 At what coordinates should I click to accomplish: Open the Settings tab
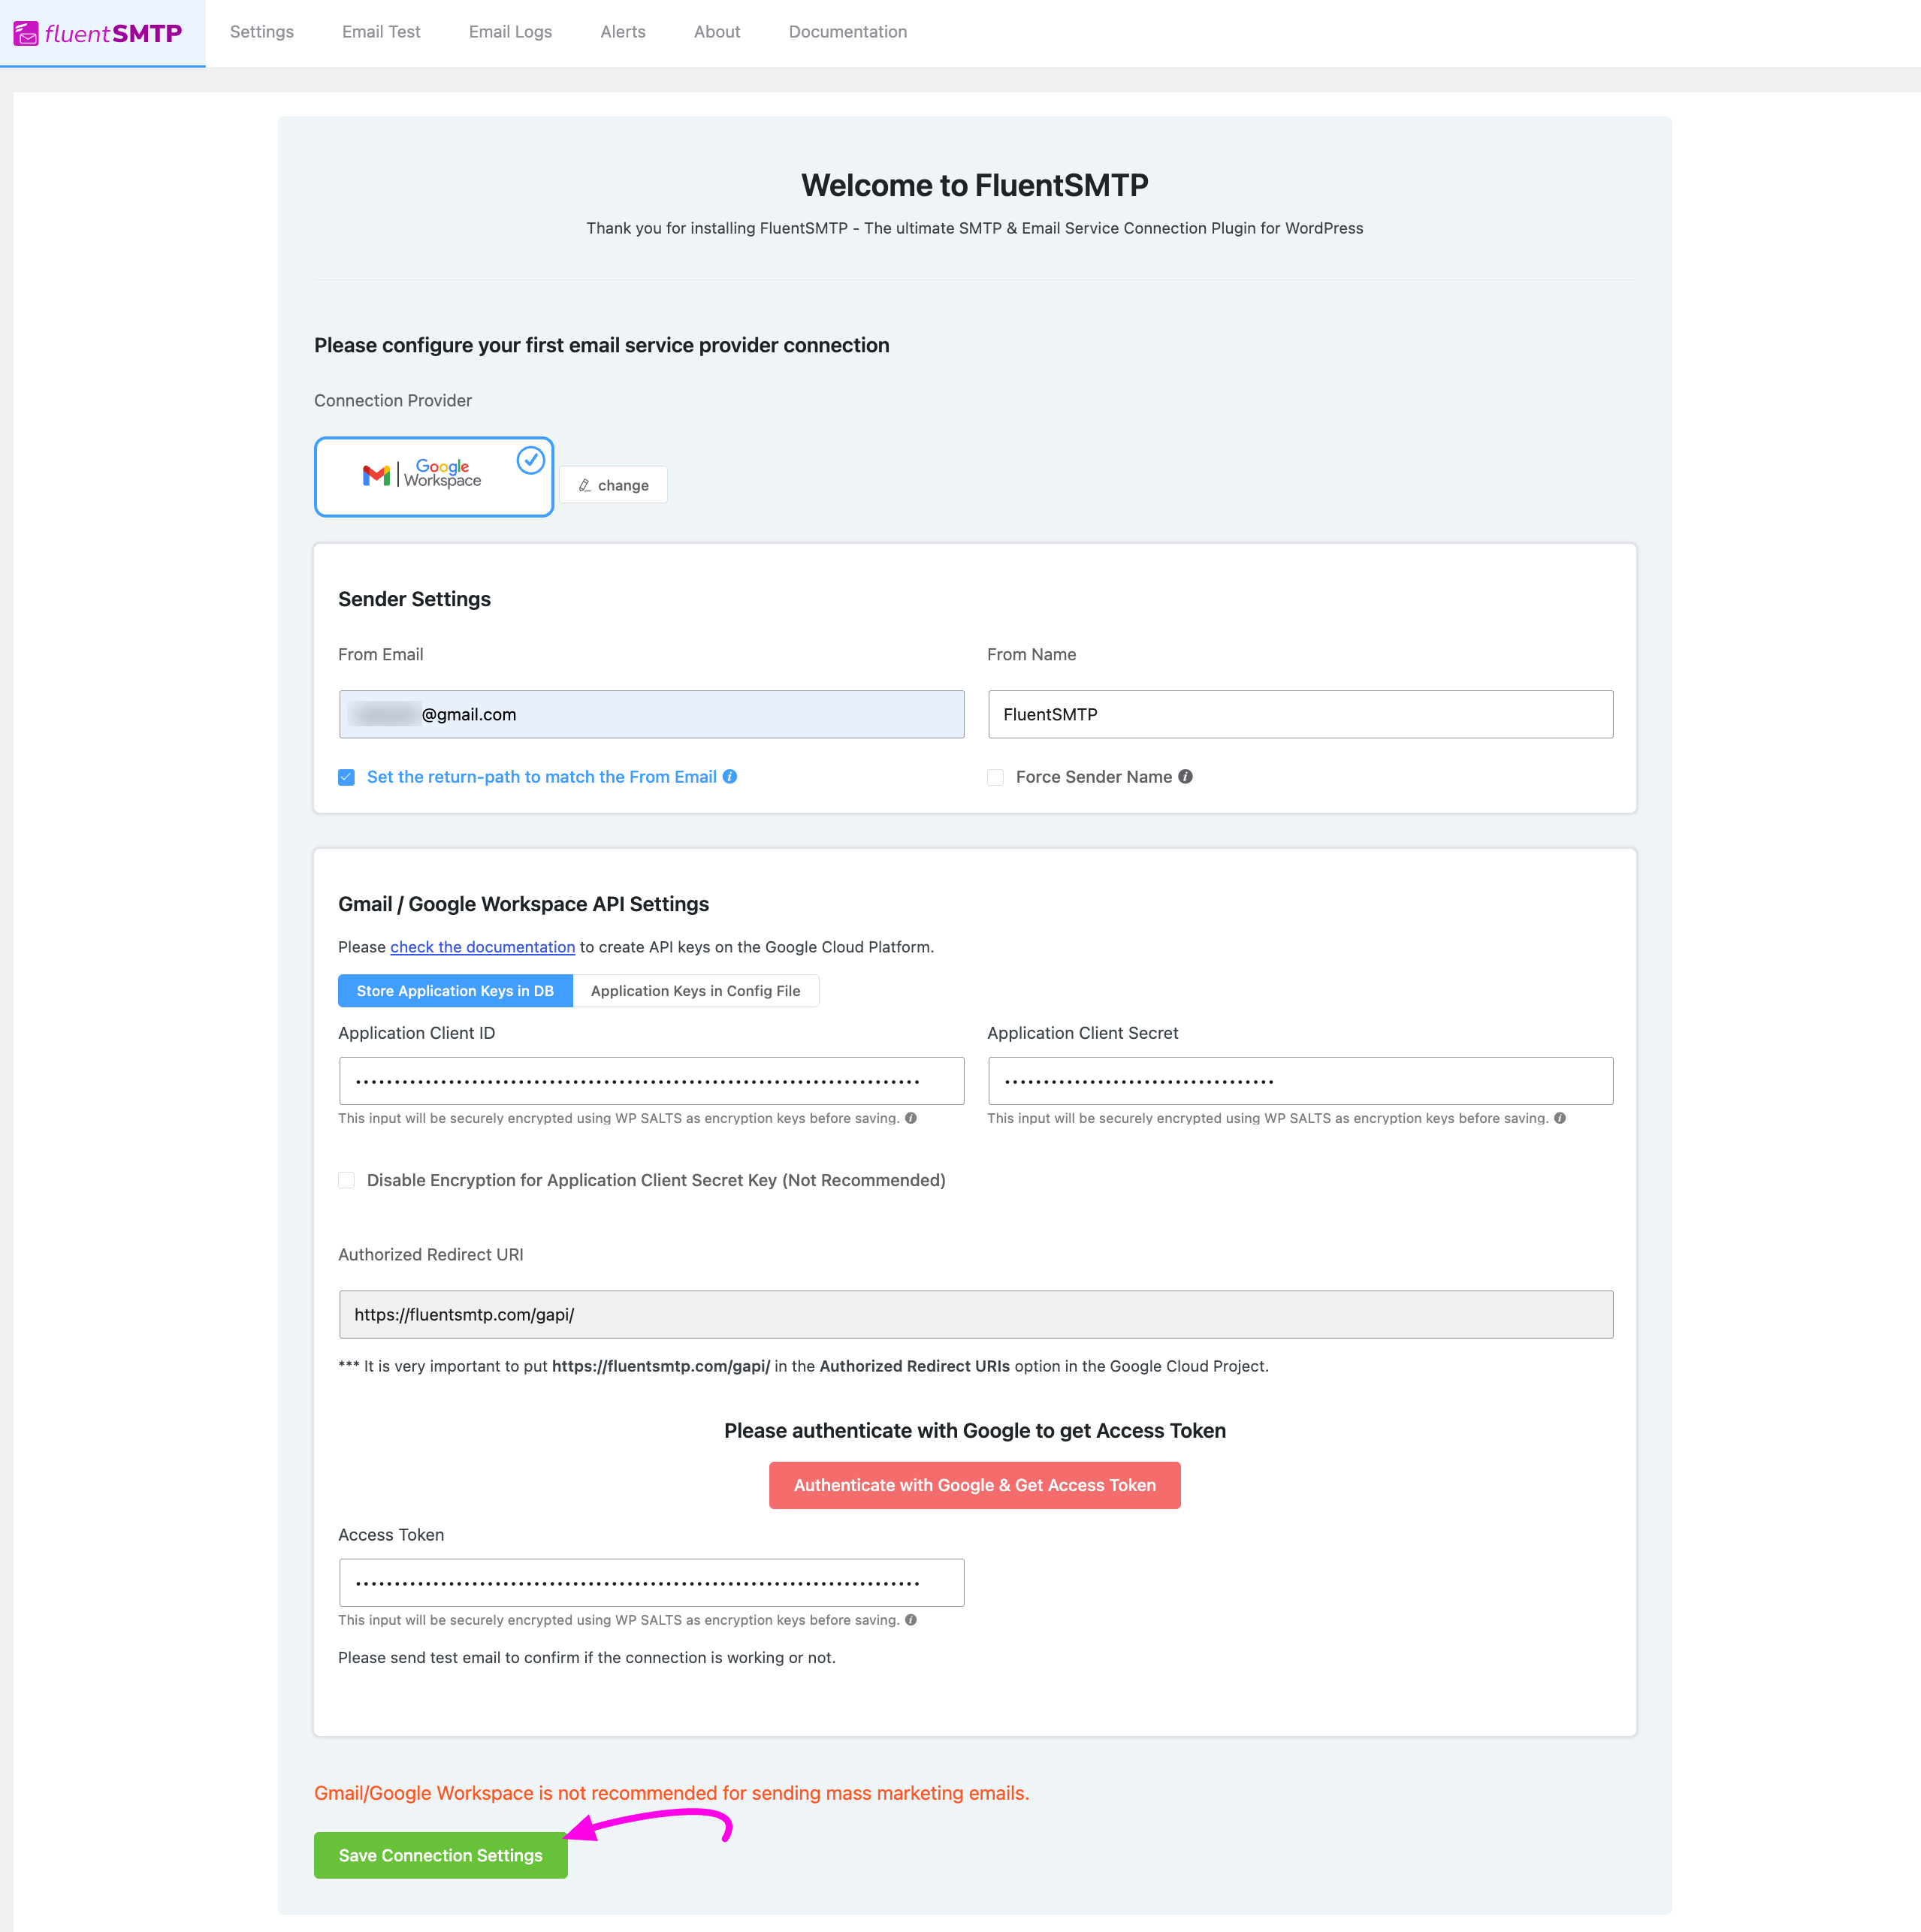262,32
